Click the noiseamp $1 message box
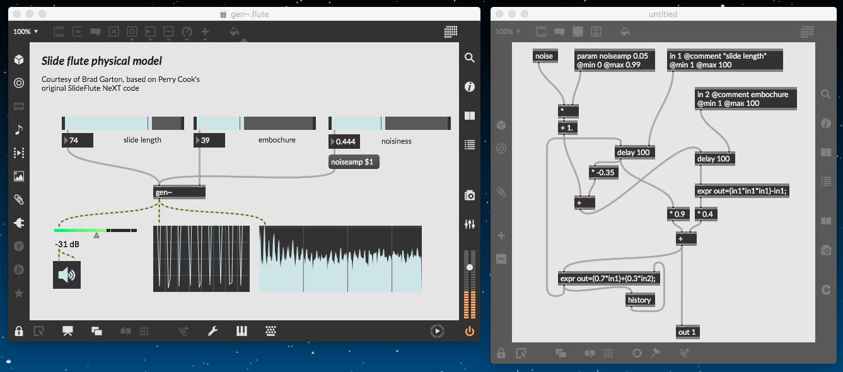 [x=354, y=162]
